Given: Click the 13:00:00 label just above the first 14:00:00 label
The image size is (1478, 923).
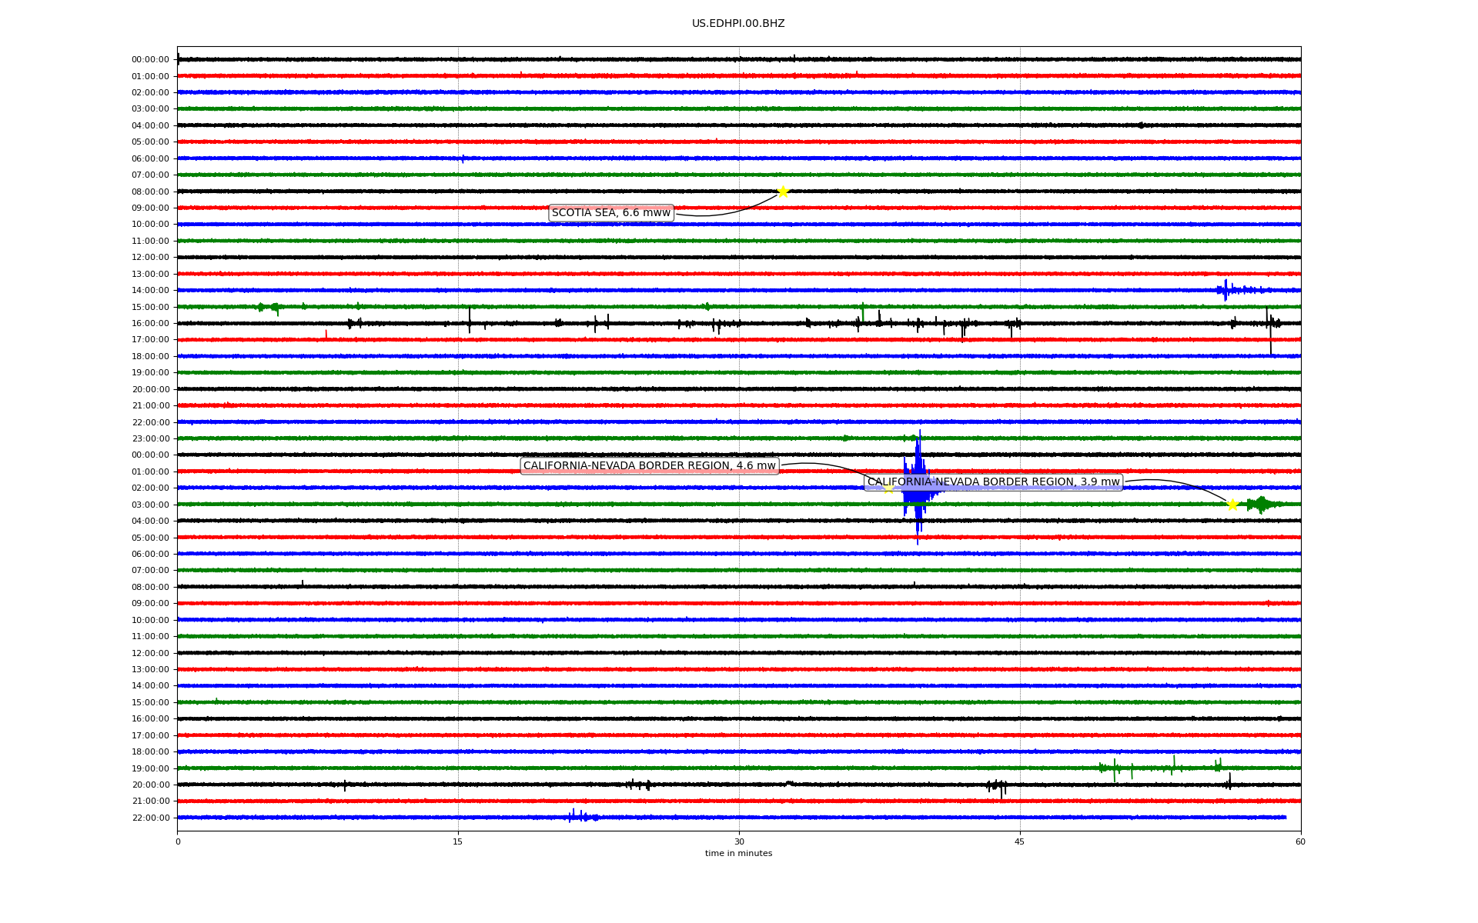Looking at the screenshot, I should tap(151, 274).
